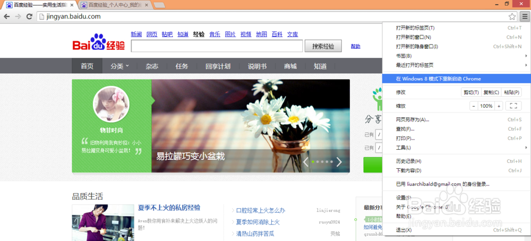Select 退出(X) menu item
This screenshot has height=241, width=531.
(457, 230)
